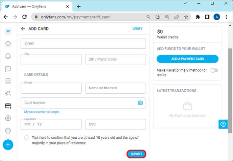
Task: Click the camera icon in the Card Number field
Action: point(140,103)
